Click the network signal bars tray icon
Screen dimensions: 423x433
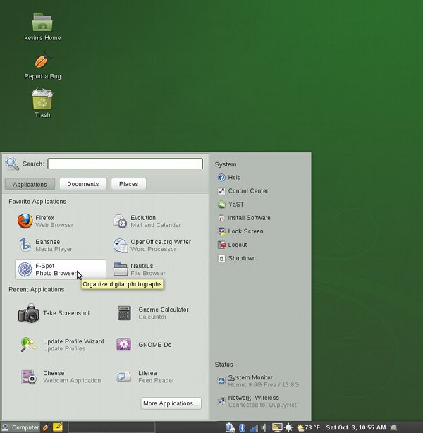pos(254,428)
